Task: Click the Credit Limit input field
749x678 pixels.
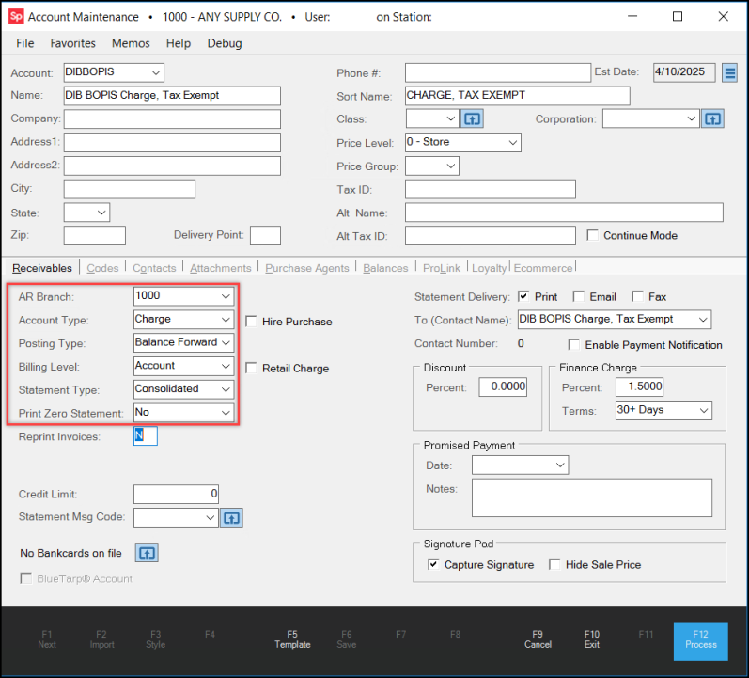Action: pos(177,494)
